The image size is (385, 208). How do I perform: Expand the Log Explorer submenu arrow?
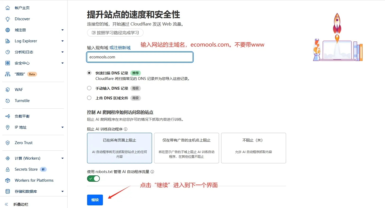point(63,41)
